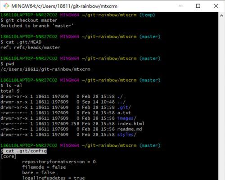This screenshot has height=180, width=225.
Task: Click the './' directory listing entry
Action: pos(61,96)
